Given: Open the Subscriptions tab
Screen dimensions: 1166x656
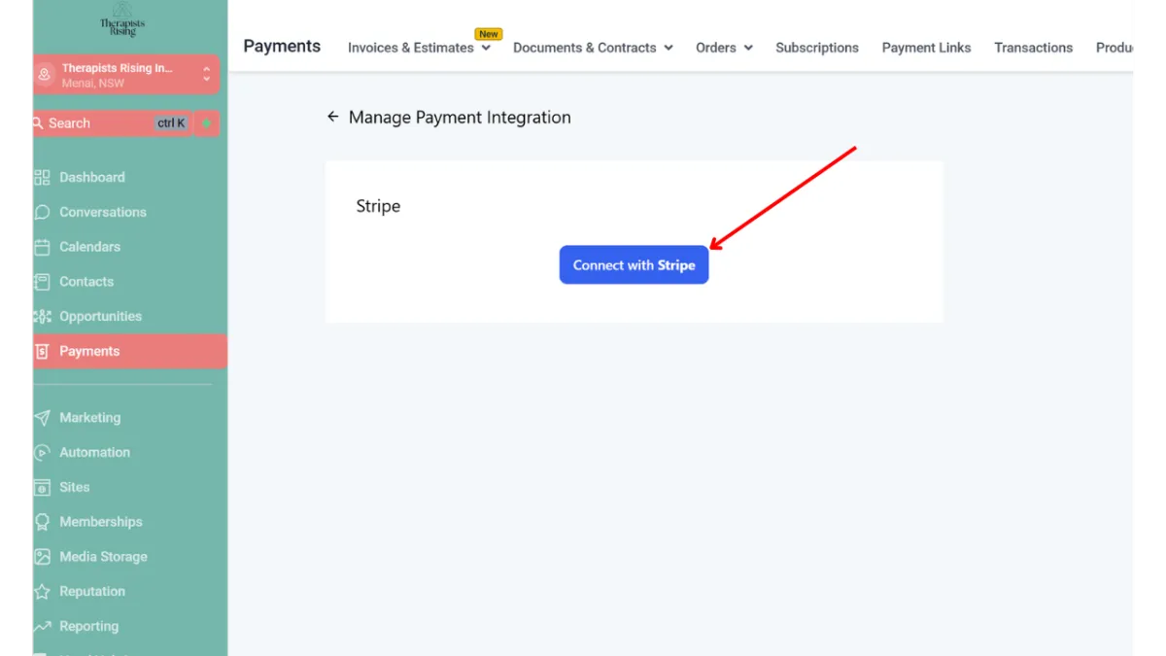Looking at the screenshot, I should (x=817, y=48).
